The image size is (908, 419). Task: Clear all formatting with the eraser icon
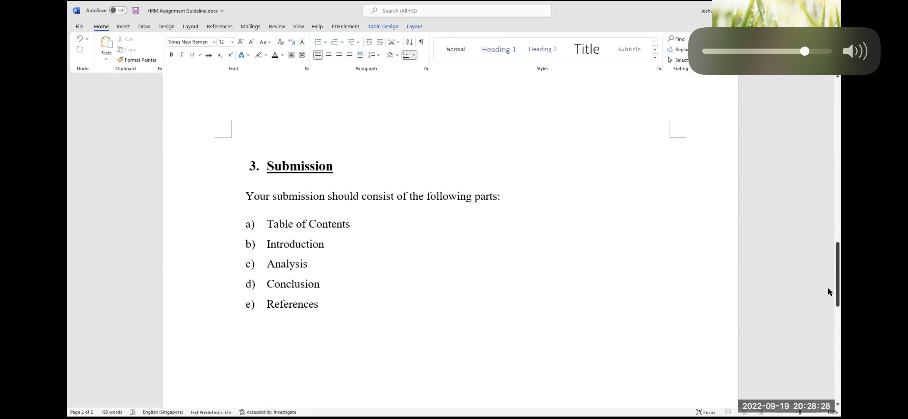(x=281, y=42)
